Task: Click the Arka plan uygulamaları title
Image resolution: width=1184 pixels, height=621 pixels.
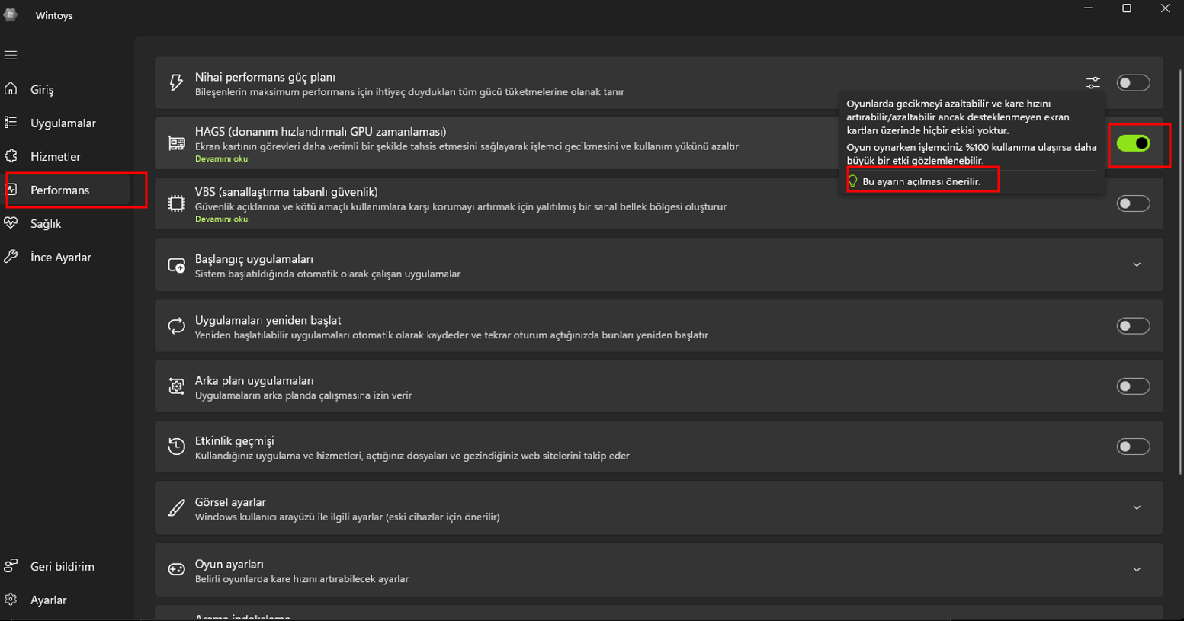Action: [255, 380]
